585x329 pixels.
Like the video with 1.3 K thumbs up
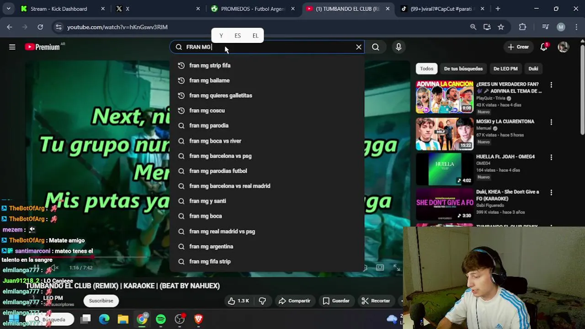point(239,301)
